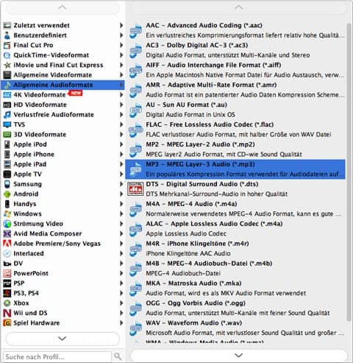Click the Final Cut Pro clapperboard icon
Image resolution: width=353 pixels, height=363 pixels.
[7, 45]
